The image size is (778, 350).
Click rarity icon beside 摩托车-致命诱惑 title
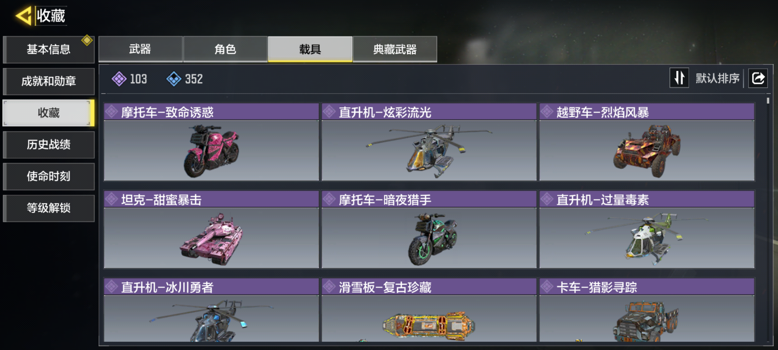112,112
